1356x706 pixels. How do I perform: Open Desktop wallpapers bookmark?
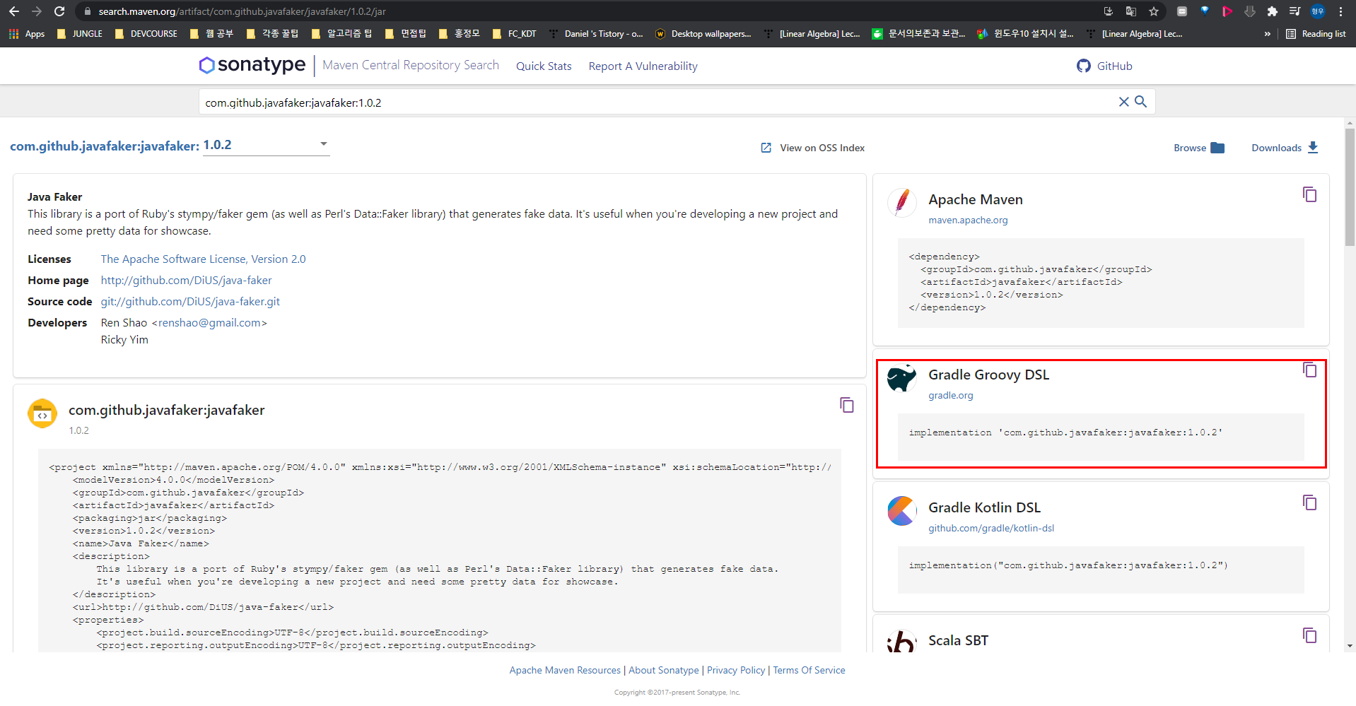click(x=703, y=34)
